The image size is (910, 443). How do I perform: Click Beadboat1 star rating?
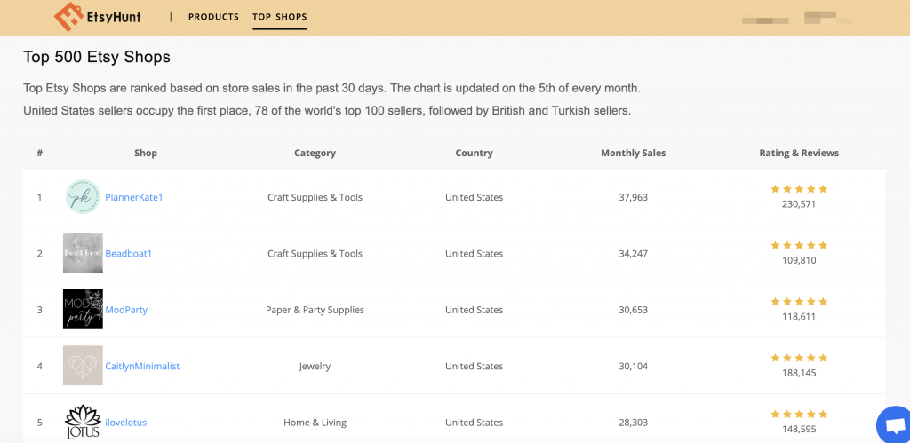pos(798,245)
